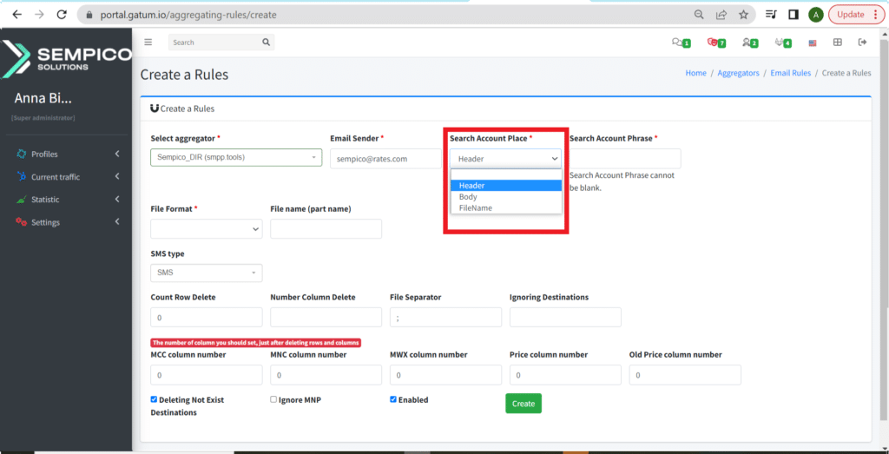Open the Select aggregator dropdown
The height and width of the screenshot is (454, 889).
pyautogui.click(x=236, y=157)
